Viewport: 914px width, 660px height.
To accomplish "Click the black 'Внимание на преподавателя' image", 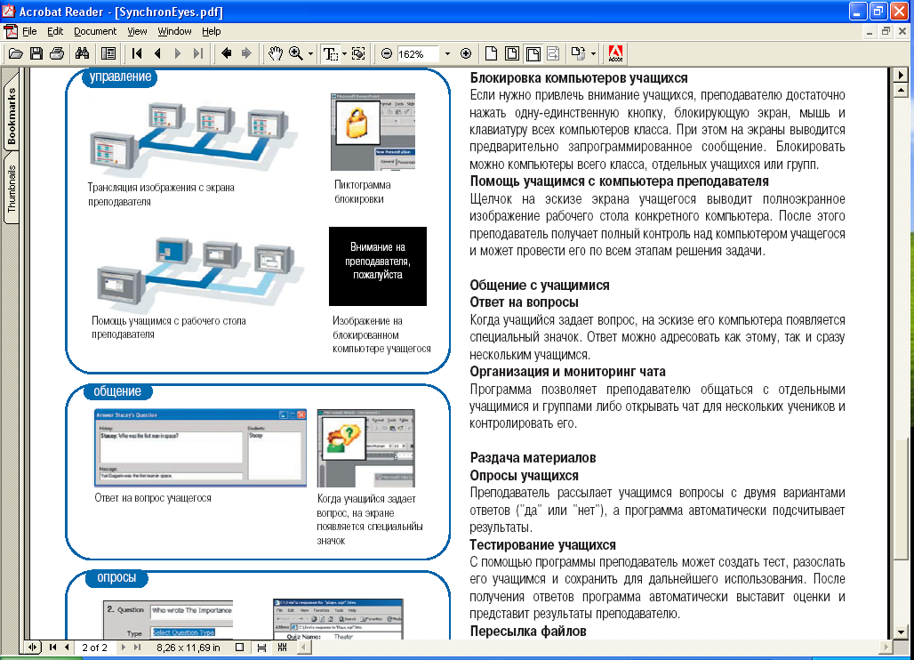I will [378, 267].
